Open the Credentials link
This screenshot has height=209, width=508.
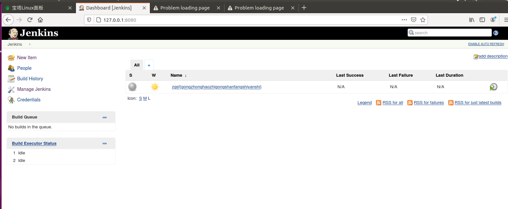[x=29, y=100]
